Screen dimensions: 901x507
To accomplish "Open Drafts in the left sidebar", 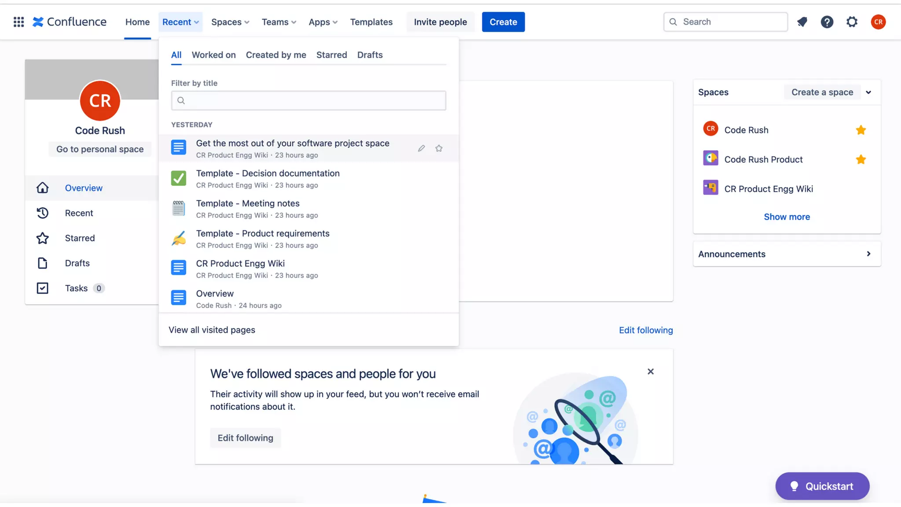I will click(x=77, y=263).
